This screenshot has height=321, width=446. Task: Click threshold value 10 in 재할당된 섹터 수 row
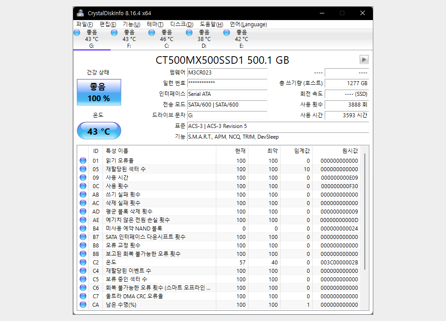pos(307,169)
